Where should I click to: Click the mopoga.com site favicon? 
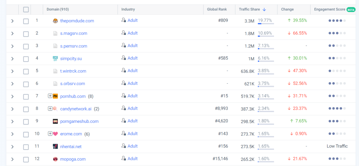coord(55,159)
